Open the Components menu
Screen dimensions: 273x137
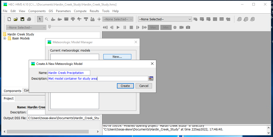pos(37,11)
